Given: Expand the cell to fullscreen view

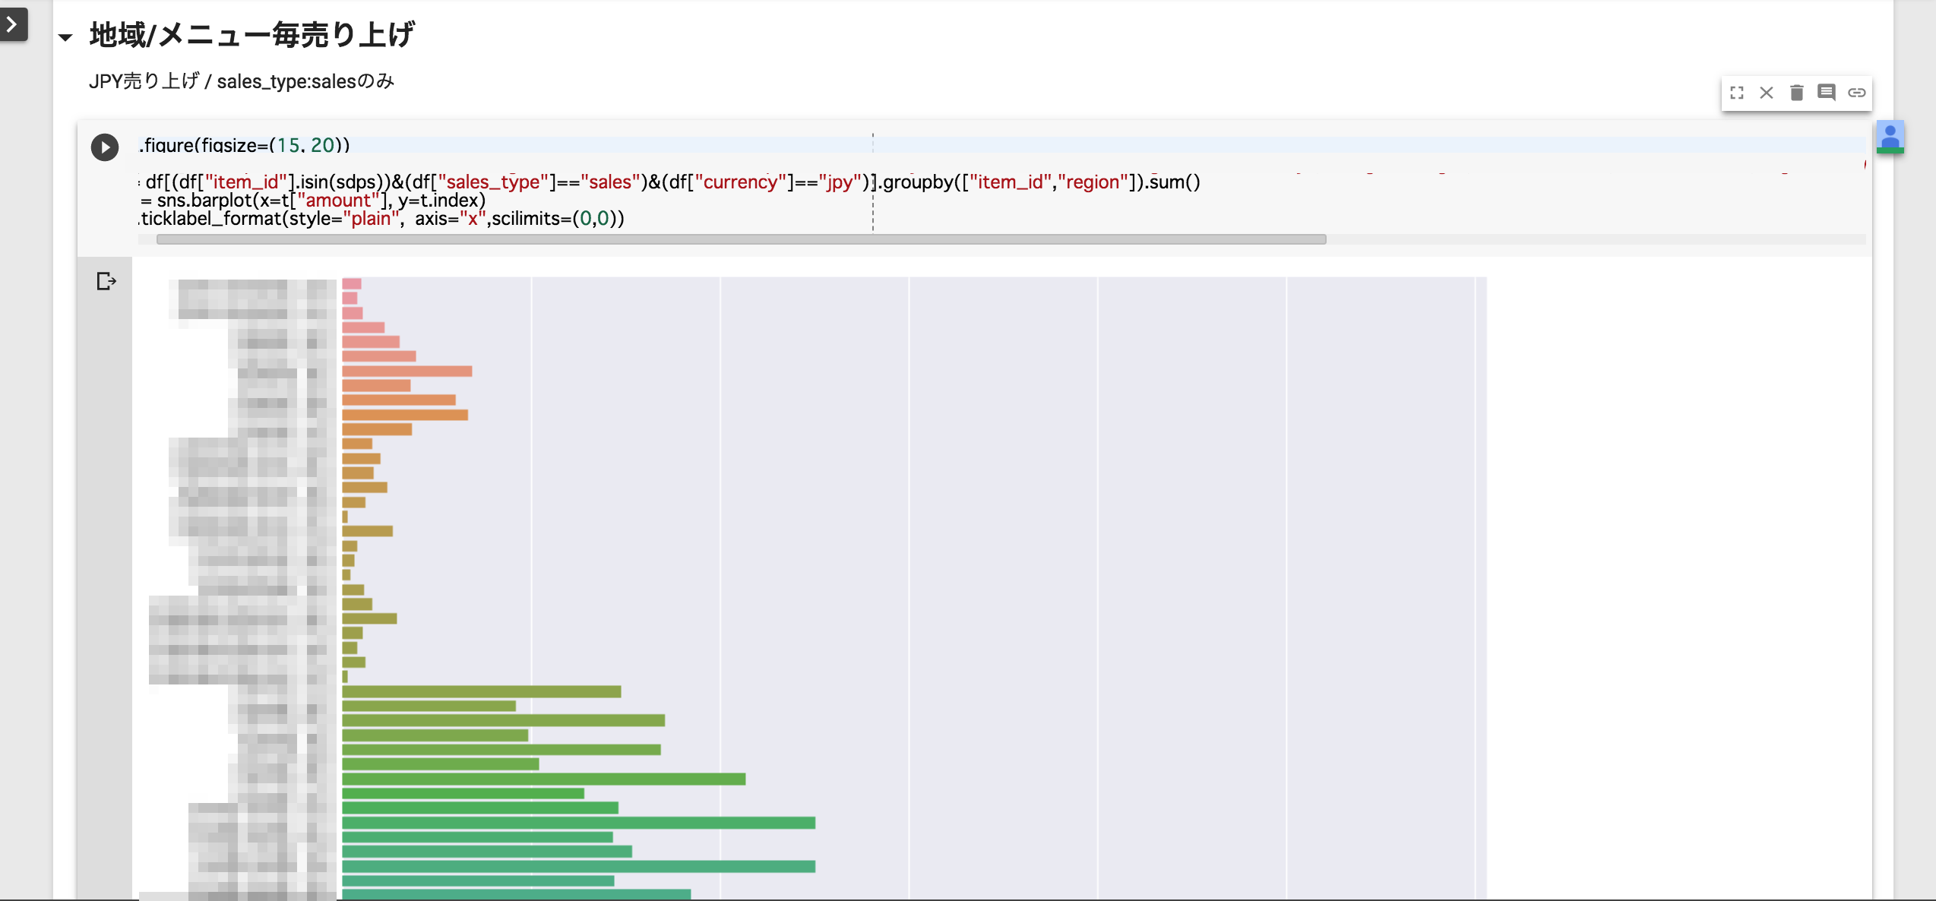Looking at the screenshot, I should [x=1738, y=92].
